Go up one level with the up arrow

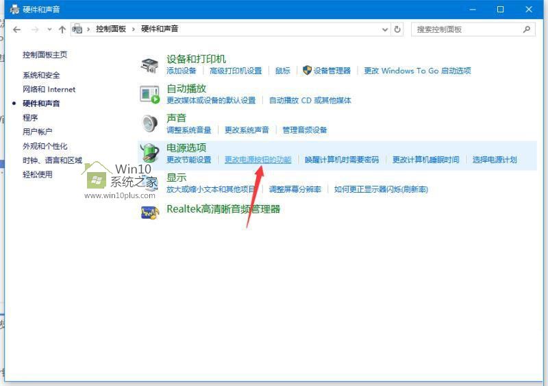(x=62, y=29)
